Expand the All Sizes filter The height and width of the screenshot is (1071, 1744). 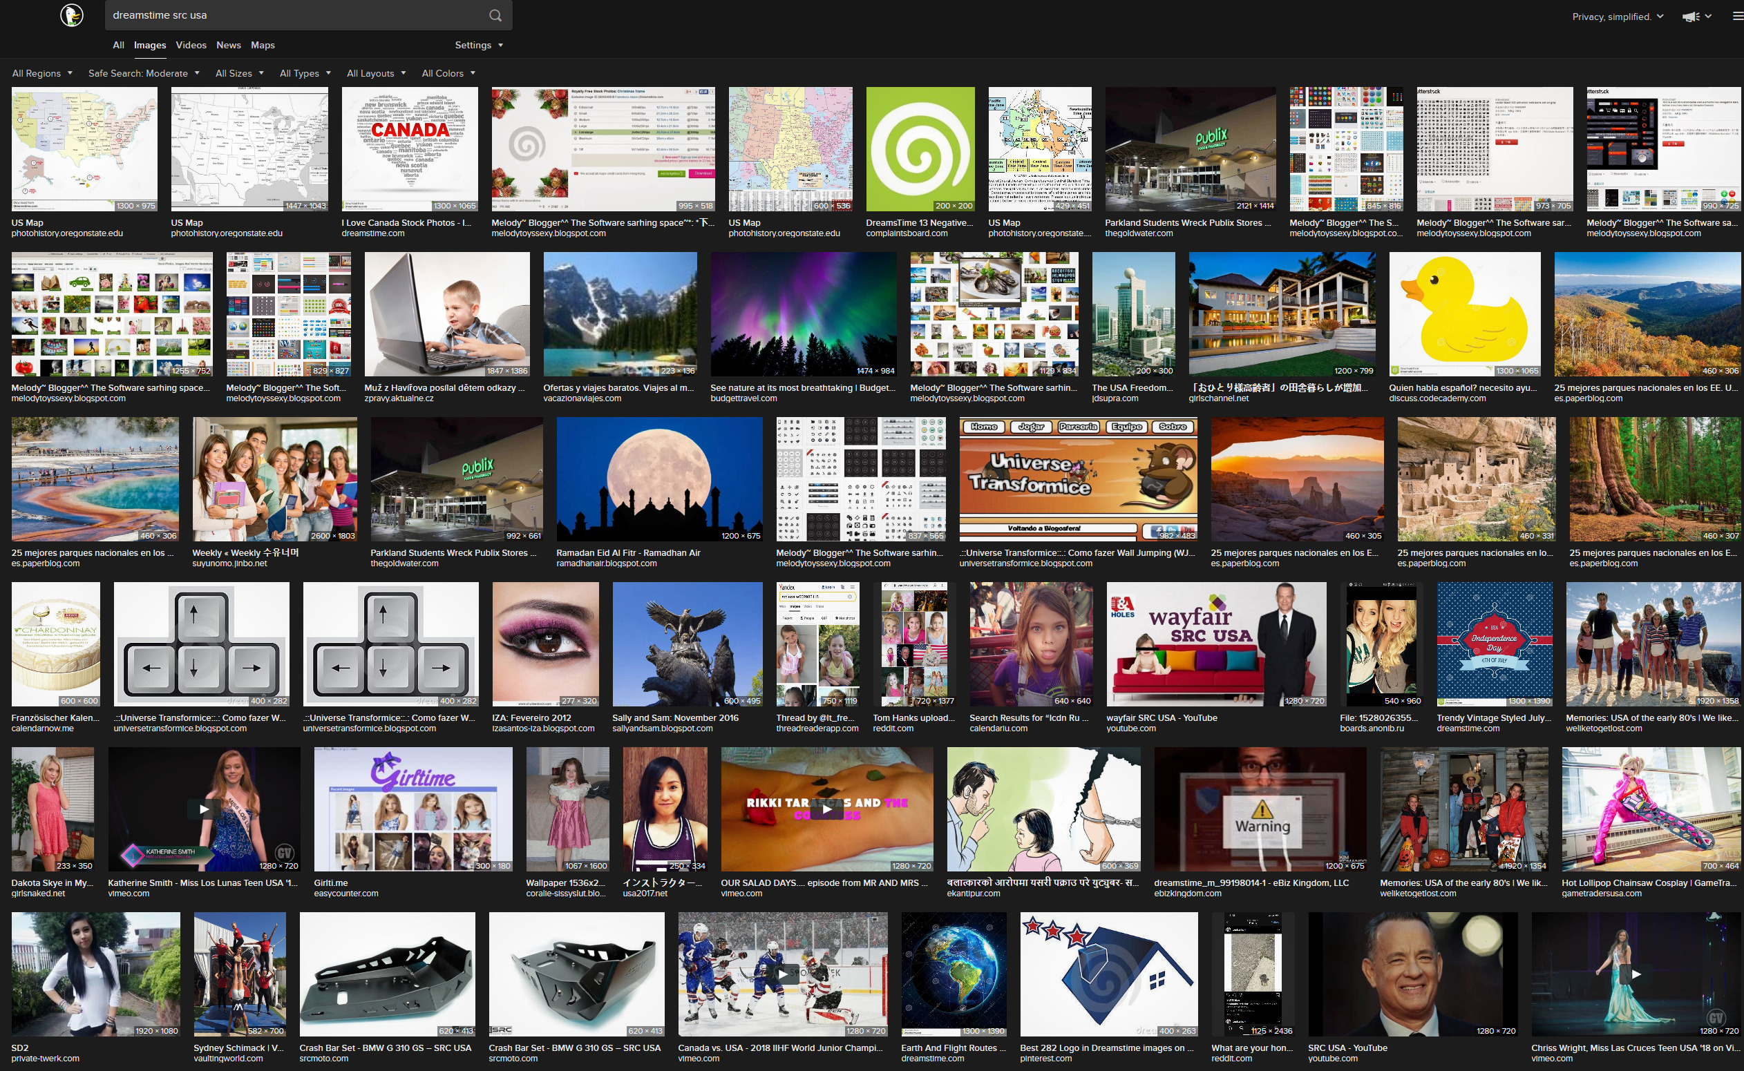(x=240, y=73)
